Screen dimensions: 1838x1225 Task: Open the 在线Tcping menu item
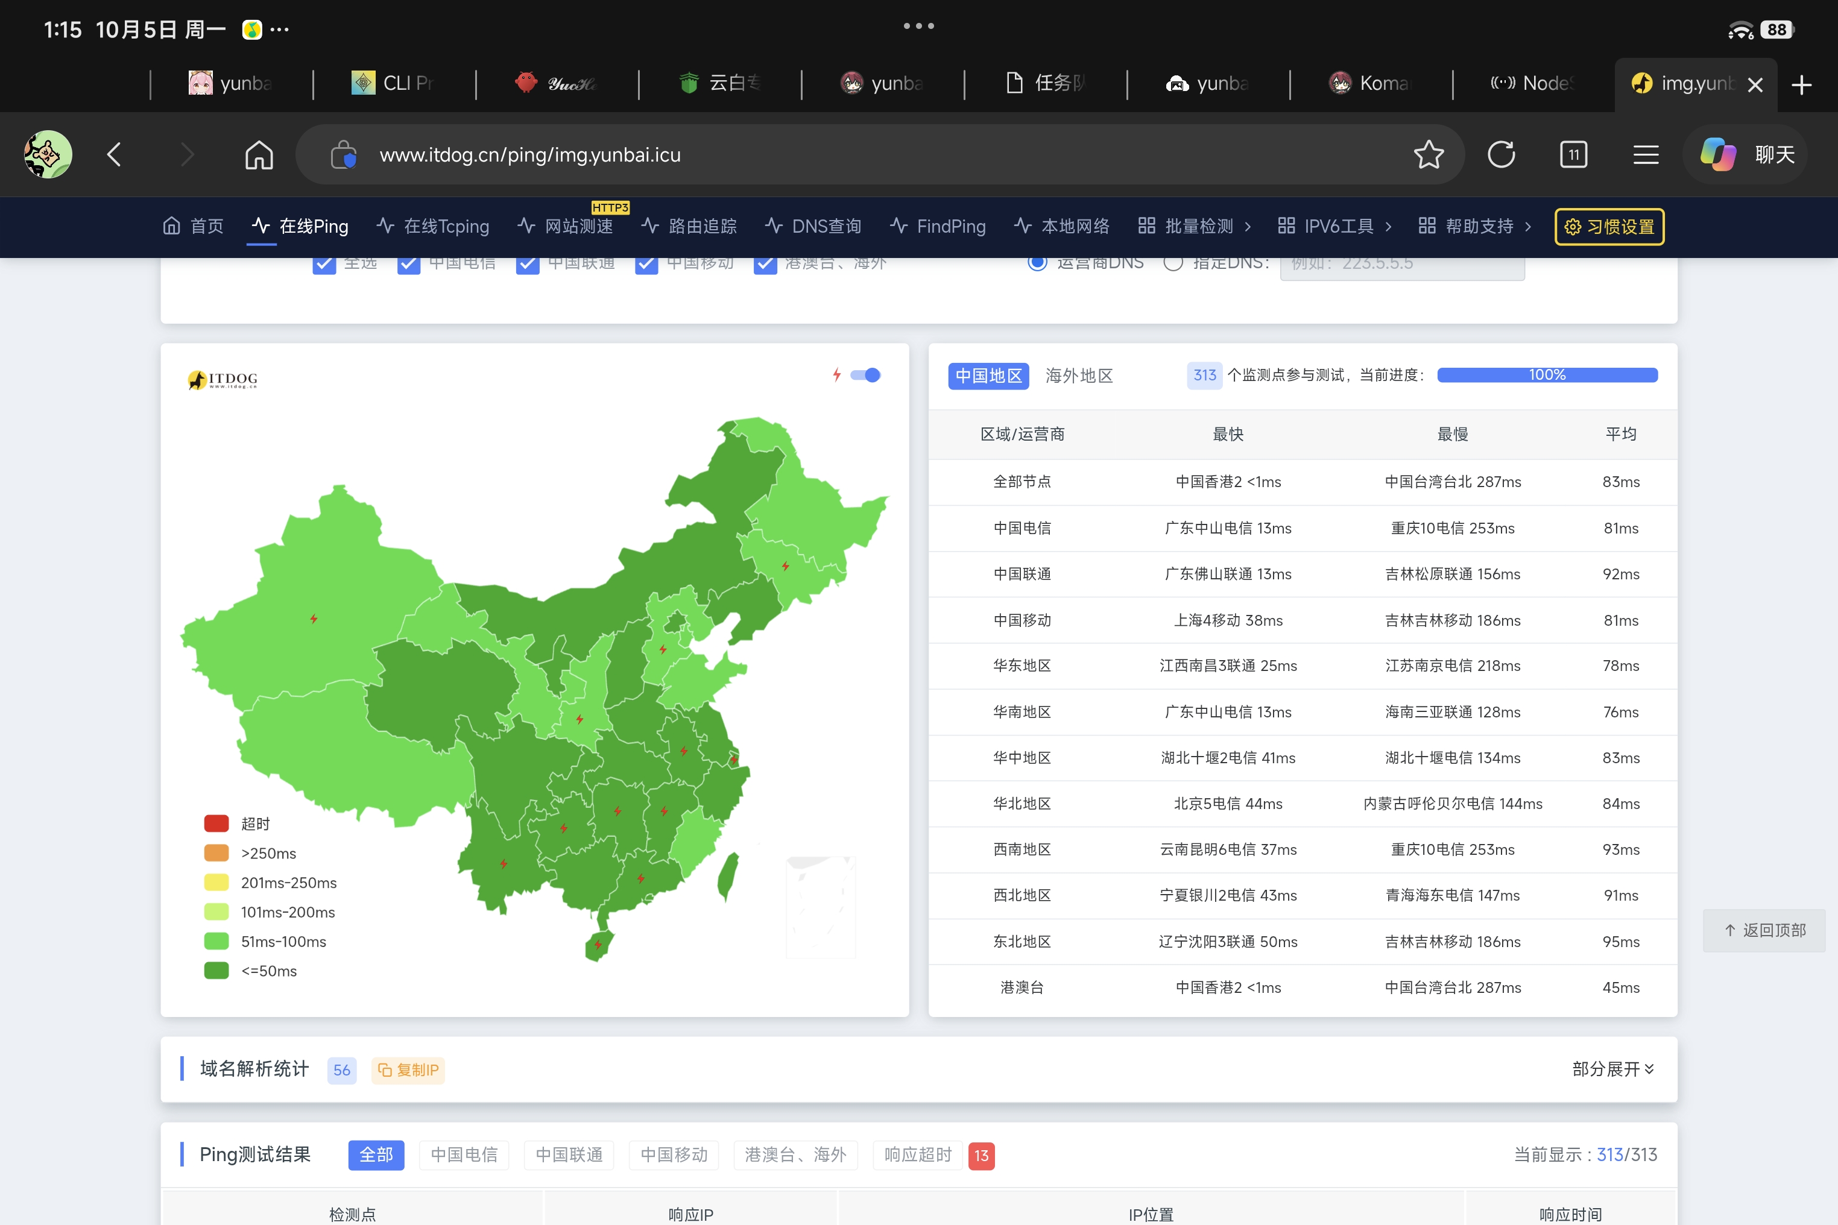tap(433, 227)
